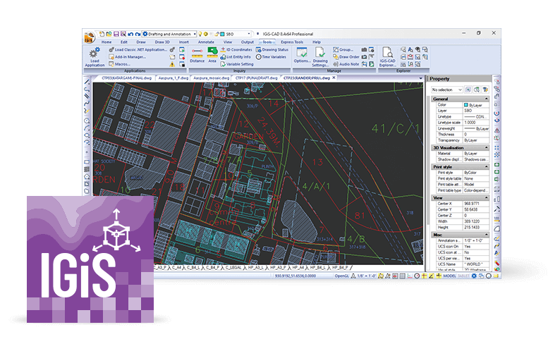Image resolution: width=548 pixels, height=351 pixels.
Task: Click the Linetype scale value 1.0000
Action: [475, 123]
